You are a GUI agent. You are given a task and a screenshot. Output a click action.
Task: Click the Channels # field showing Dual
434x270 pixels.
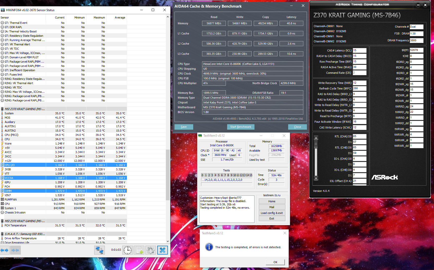pos(417,27)
